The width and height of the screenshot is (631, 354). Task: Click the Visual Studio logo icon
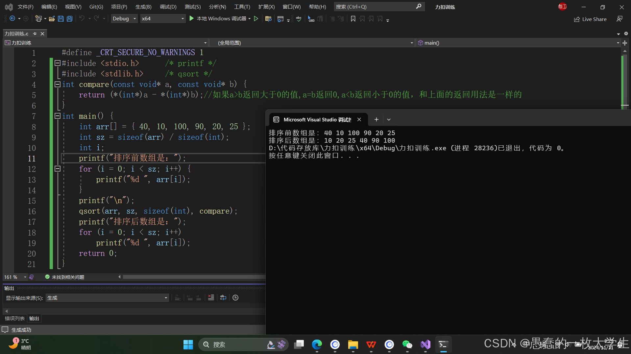point(9,7)
